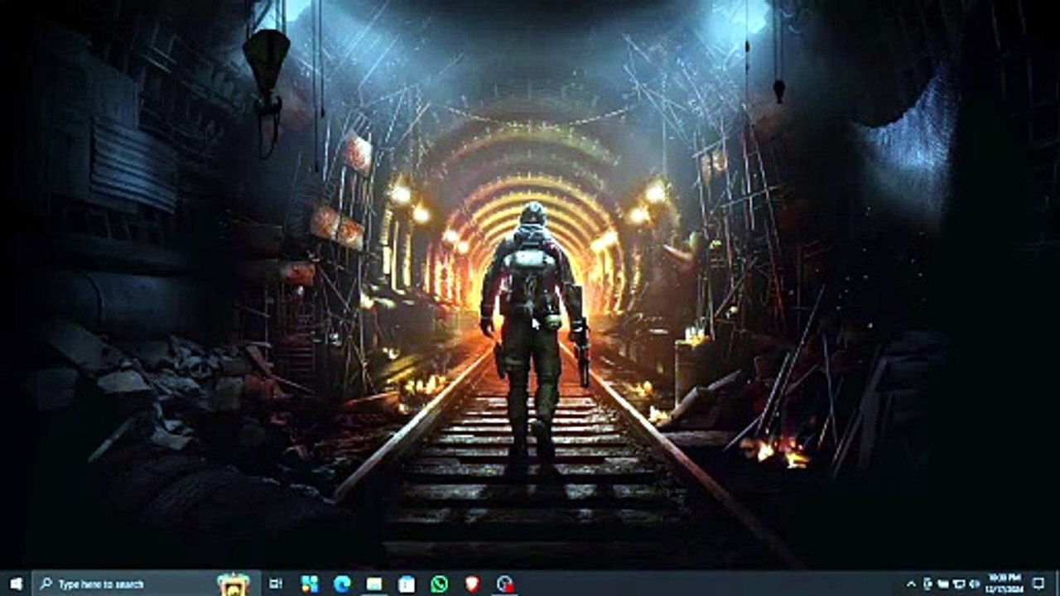Open the clock and calendar flyout
This screenshot has width=1060, height=596.
[1005, 584]
